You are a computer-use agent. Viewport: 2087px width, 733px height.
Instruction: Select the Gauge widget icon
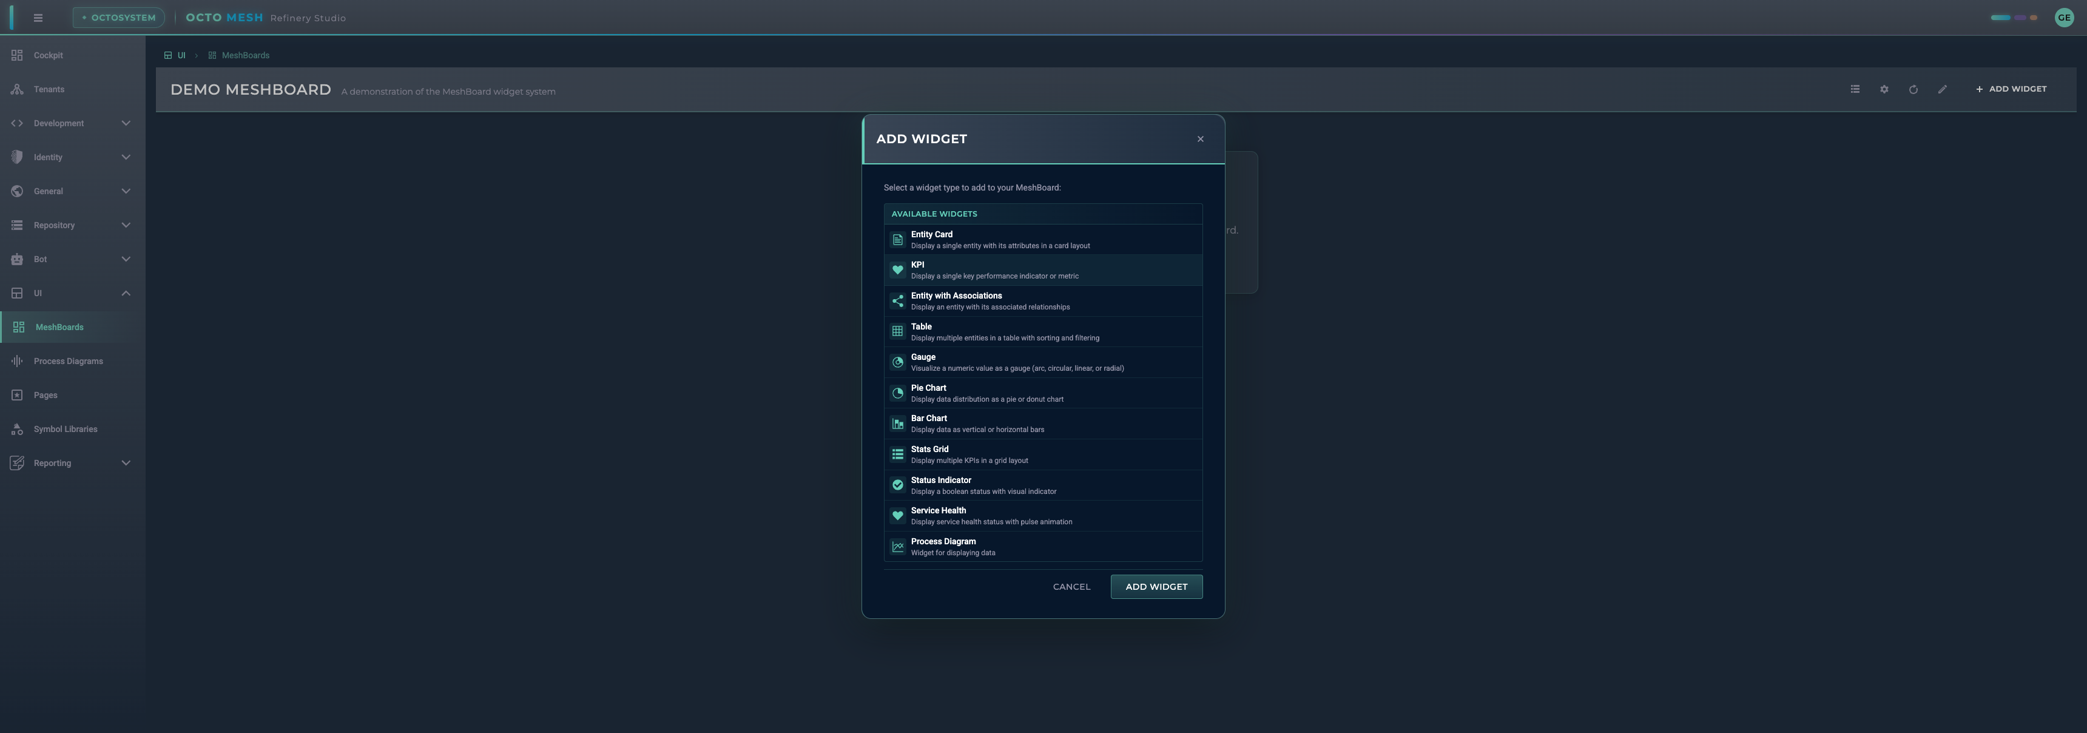(898, 362)
